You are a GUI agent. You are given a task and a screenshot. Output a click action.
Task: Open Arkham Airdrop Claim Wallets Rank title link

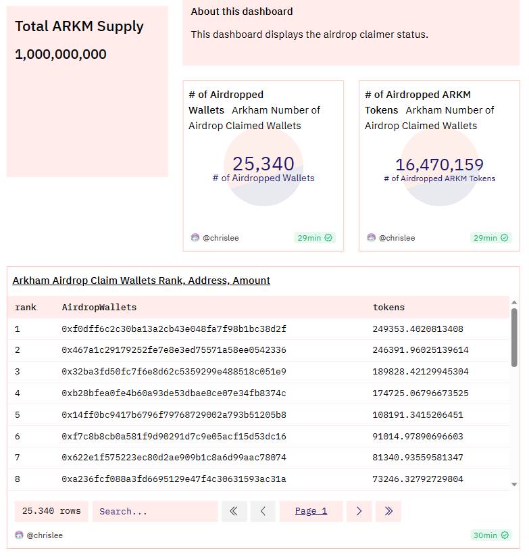click(141, 281)
